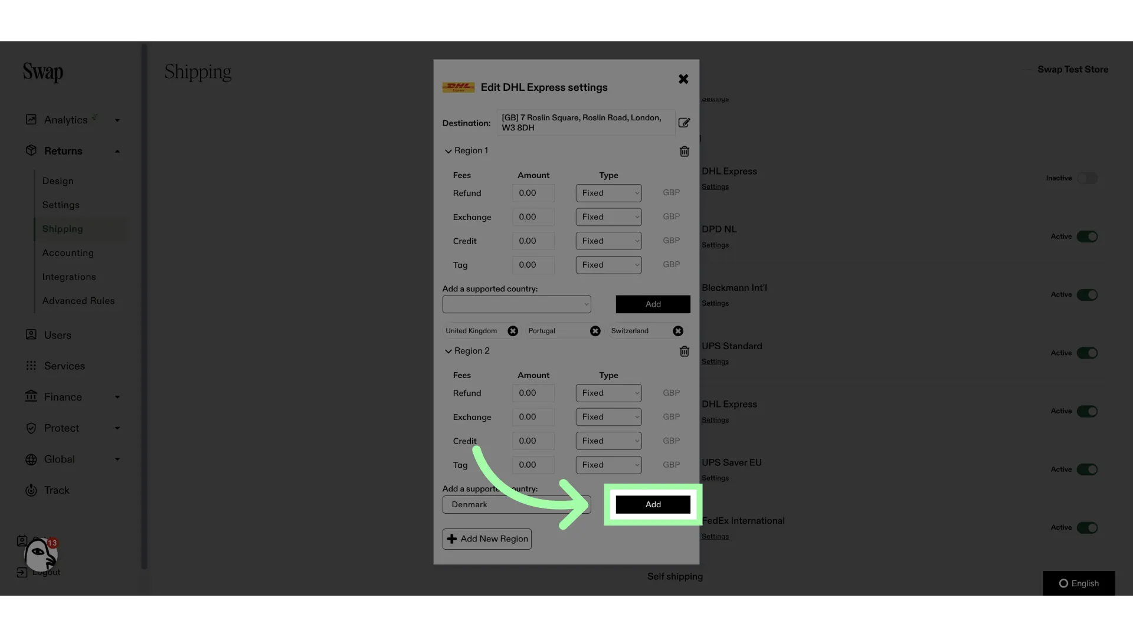Open Users via its sidebar icon
Screen dimensions: 1133x637
pyautogui.click(x=31, y=334)
